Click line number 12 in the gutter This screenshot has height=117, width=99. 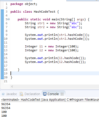tap(6, 46)
